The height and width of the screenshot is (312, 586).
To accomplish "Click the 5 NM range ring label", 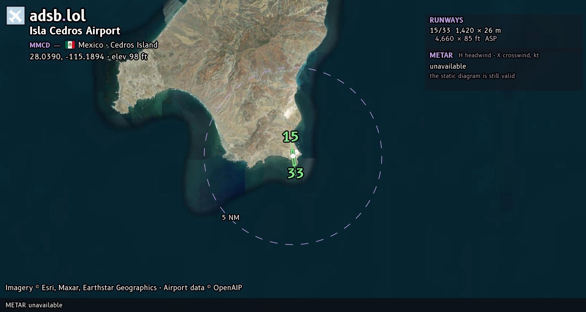I will click(x=230, y=218).
